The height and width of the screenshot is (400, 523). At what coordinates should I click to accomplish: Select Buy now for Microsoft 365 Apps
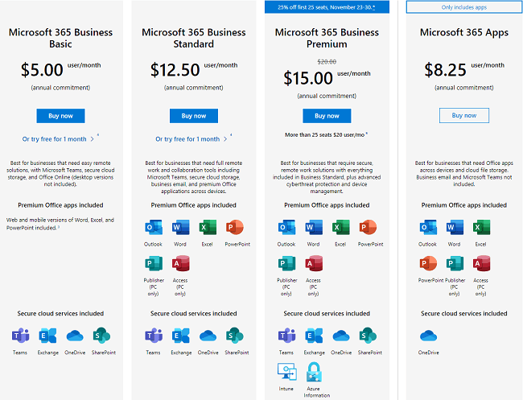point(463,116)
